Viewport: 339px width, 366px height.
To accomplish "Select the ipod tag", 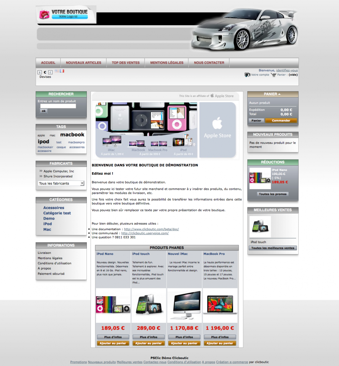I will pyautogui.click(x=43, y=142).
